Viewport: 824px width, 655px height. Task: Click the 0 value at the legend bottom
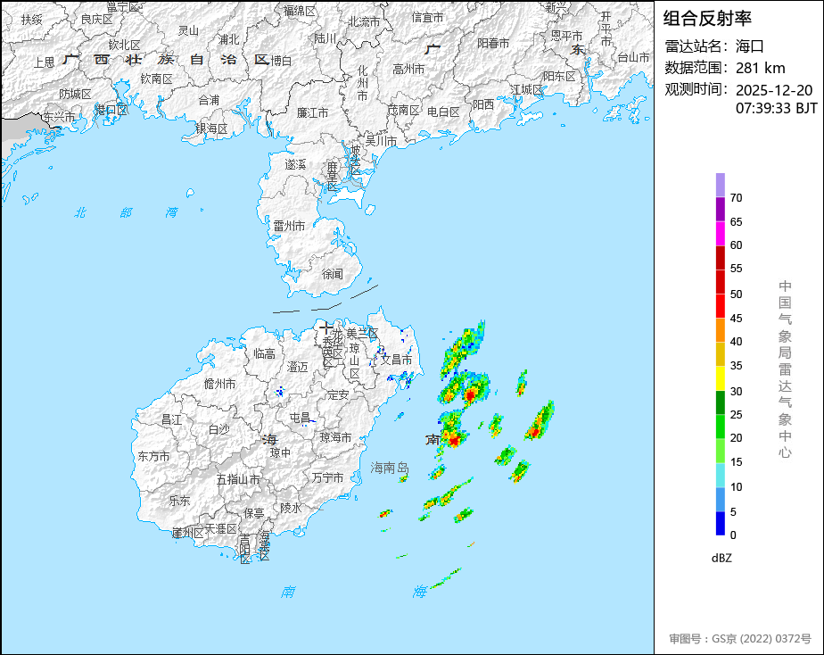click(733, 535)
